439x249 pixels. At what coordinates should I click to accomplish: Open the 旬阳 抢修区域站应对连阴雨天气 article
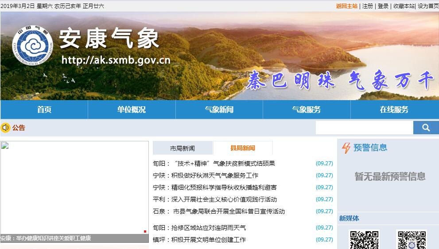tap(199, 228)
